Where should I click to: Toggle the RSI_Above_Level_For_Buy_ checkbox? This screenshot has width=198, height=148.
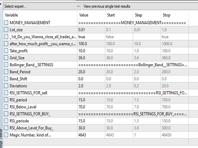point(6,128)
